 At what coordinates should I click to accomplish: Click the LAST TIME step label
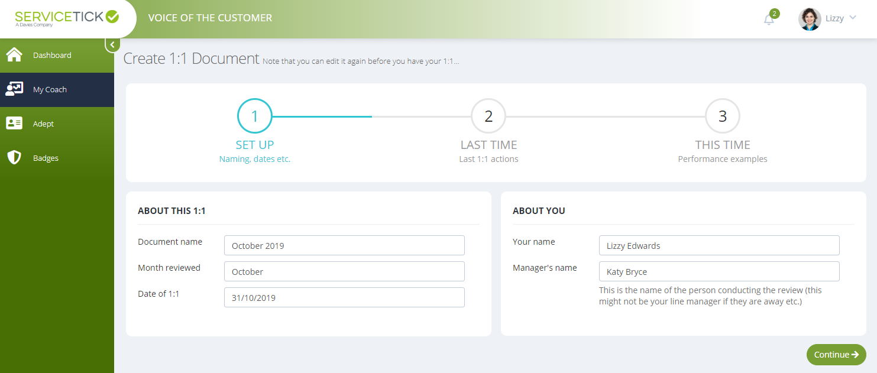coord(488,145)
